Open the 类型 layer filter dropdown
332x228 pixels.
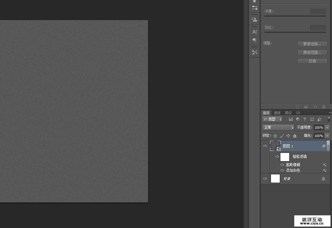click(x=272, y=119)
